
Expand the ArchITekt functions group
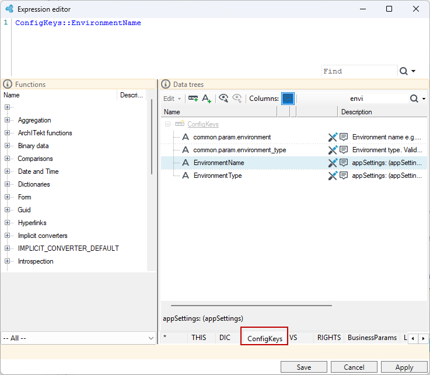pyautogui.click(x=7, y=132)
